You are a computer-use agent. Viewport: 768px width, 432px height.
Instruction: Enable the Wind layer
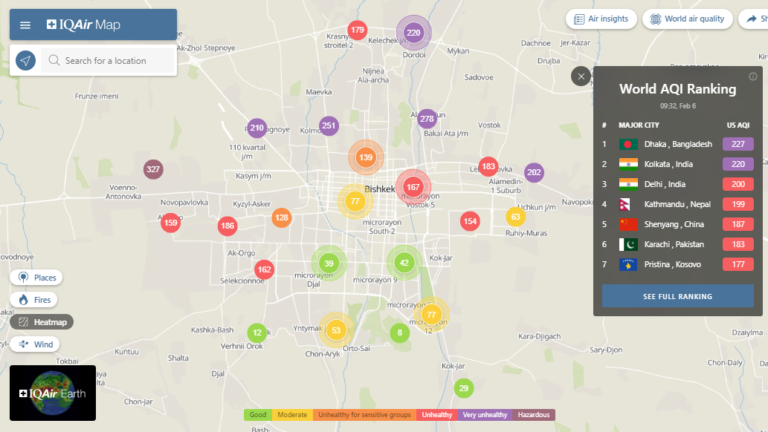pyautogui.click(x=36, y=344)
